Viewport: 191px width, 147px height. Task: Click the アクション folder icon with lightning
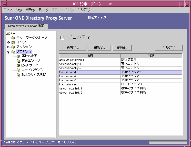point(13,47)
